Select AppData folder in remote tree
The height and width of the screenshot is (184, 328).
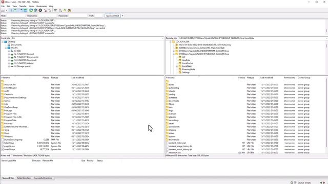186,60
